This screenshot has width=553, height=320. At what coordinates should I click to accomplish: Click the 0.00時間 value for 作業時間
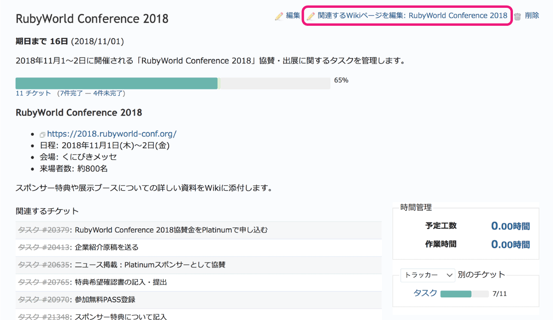pos(511,244)
